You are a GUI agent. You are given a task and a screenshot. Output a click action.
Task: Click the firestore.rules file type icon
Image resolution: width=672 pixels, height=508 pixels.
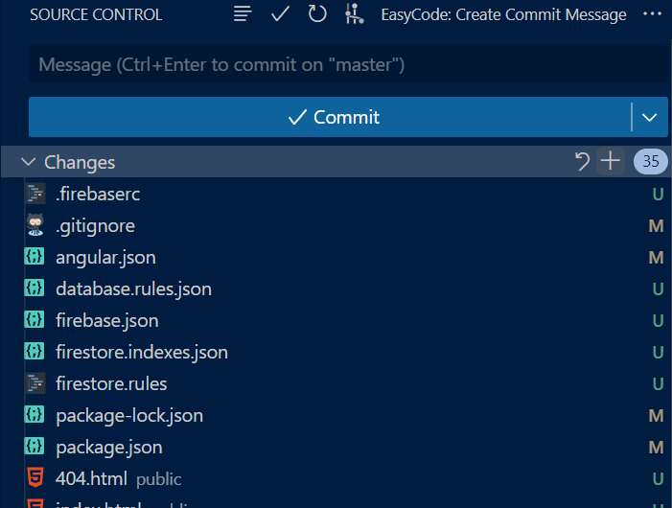35,383
